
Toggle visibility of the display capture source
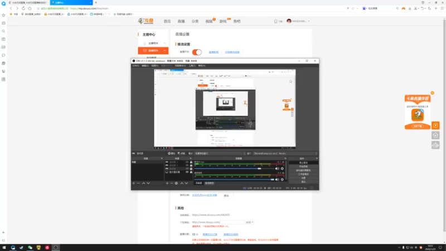[187, 172]
